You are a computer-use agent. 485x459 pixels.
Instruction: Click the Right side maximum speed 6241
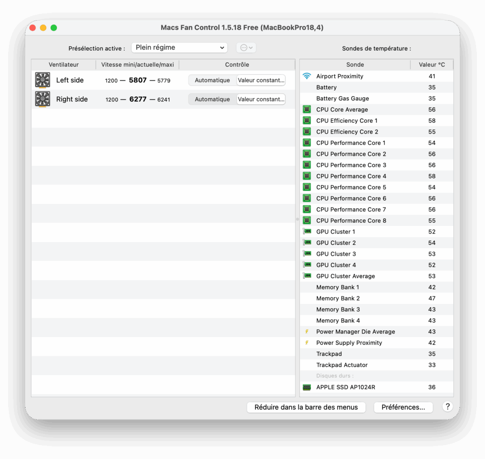[x=164, y=100]
